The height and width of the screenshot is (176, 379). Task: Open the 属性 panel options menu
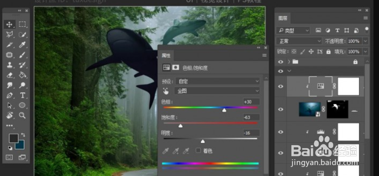click(x=264, y=56)
